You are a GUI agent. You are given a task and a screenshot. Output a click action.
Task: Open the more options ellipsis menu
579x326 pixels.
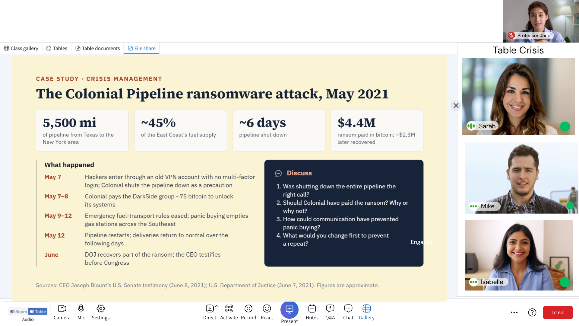click(x=514, y=312)
